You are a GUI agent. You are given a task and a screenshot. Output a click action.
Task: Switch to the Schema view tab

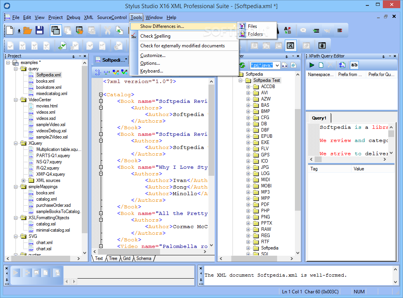(x=144, y=258)
